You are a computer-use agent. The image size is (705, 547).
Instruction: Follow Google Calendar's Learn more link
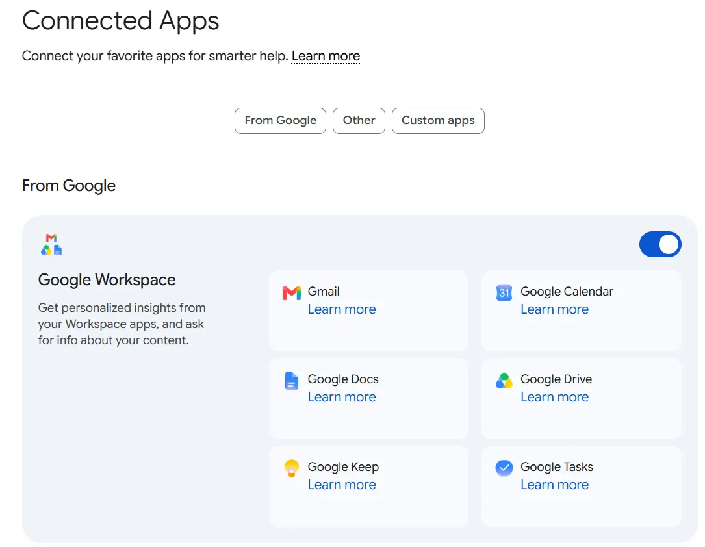click(554, 309)
